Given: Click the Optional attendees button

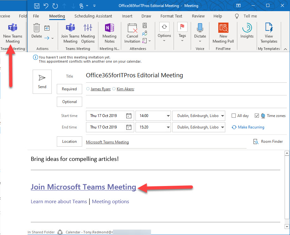Looking at the screenshot, I should pos(69,102).
